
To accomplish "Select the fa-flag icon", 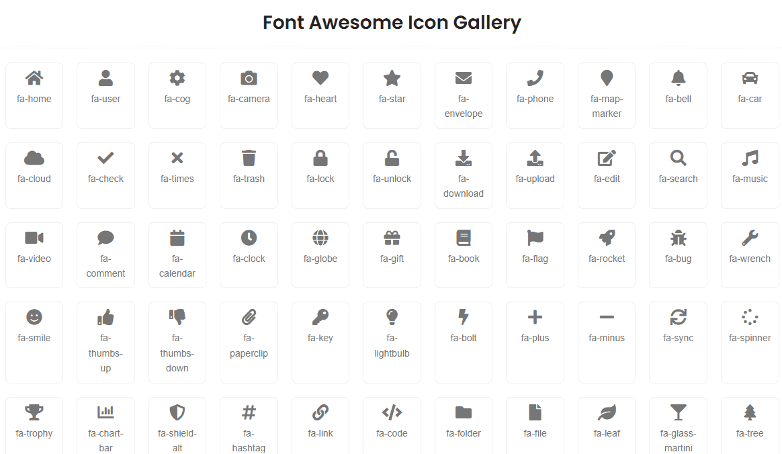I will [535, 238].
